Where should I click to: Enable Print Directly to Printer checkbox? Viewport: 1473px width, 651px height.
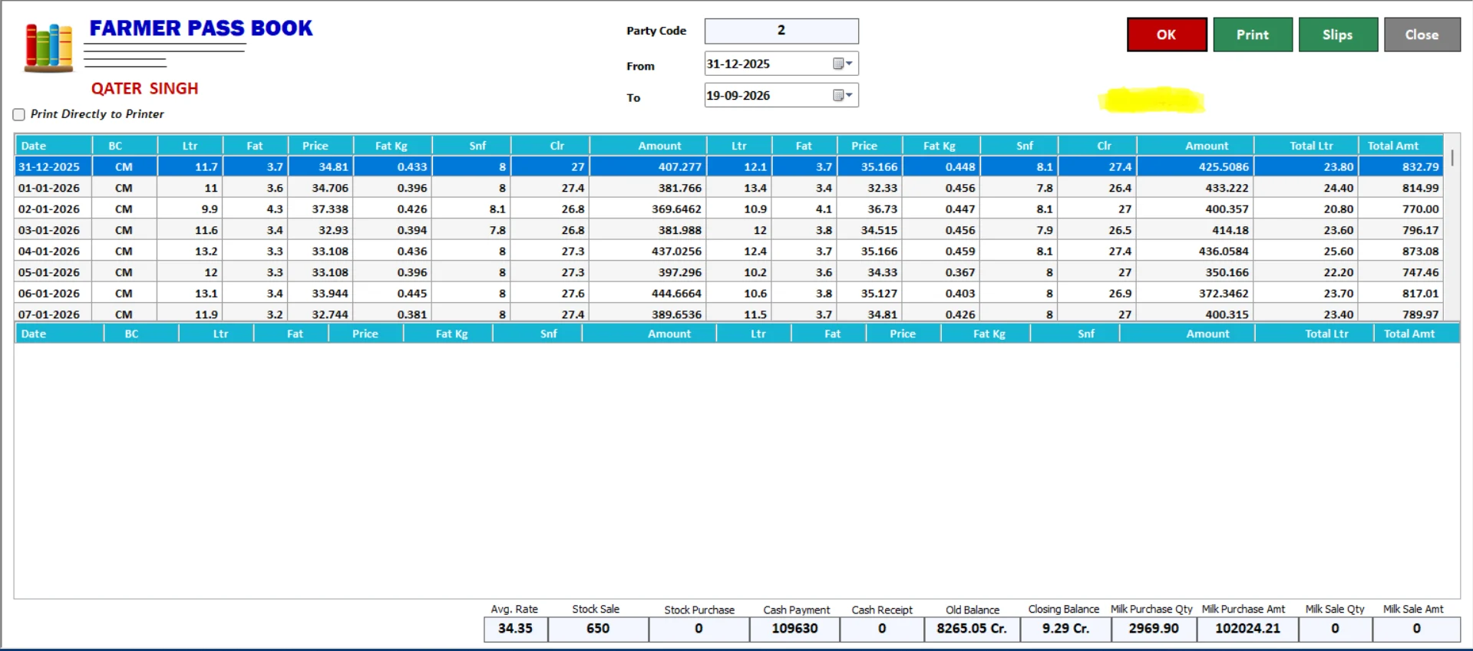(19, 114)
